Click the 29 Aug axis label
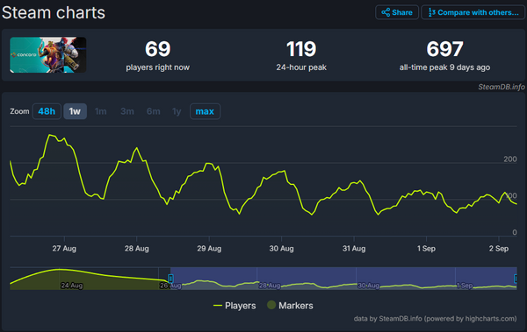 coord(209,249)
